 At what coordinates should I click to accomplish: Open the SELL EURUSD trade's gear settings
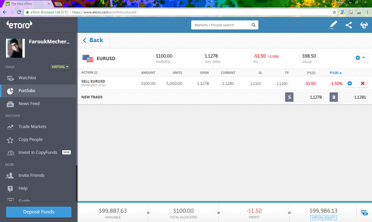pyautogui.click(x=350, y=83)
